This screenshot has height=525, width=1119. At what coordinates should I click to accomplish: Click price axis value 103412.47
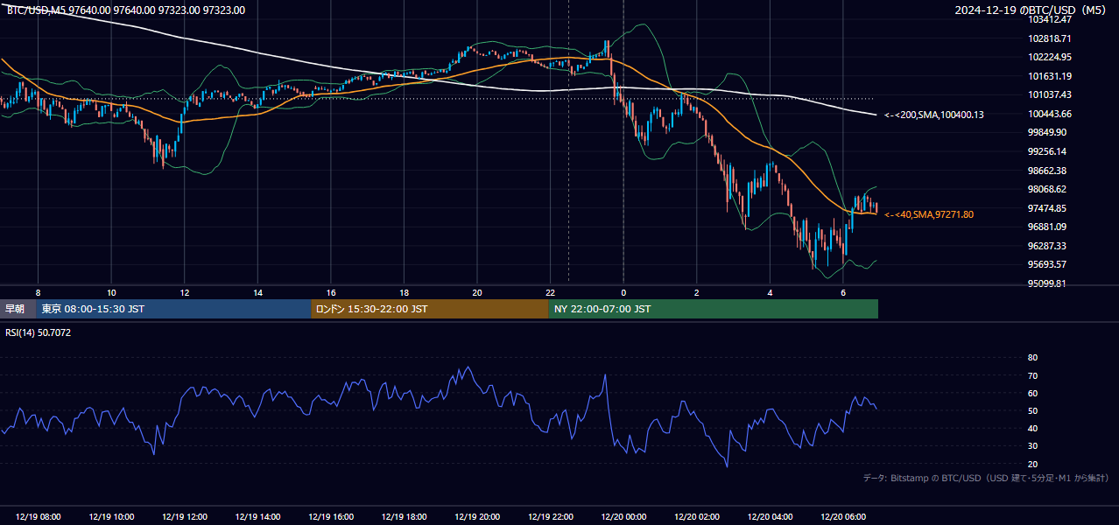[1050, 19]
